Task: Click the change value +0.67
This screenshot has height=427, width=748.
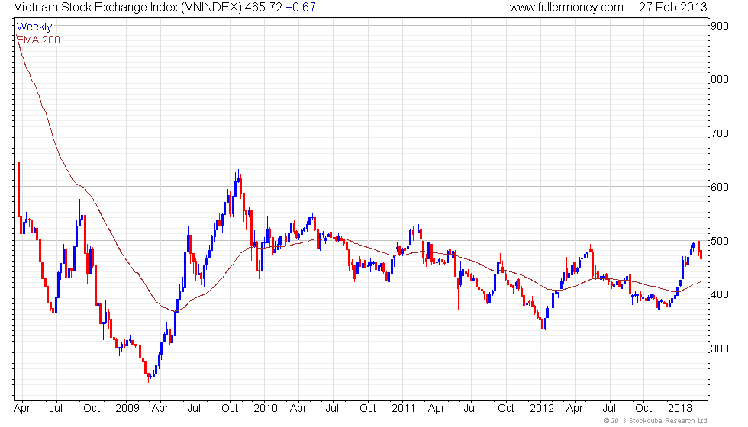Action: 301,8
